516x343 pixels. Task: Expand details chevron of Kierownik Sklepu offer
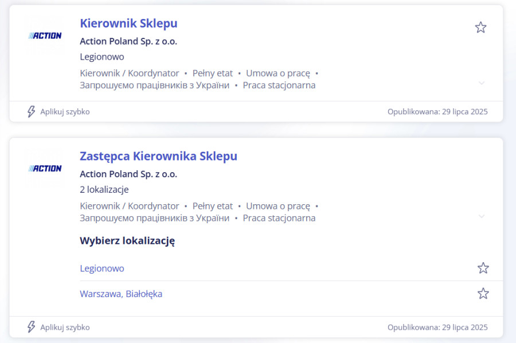(482, 83)
